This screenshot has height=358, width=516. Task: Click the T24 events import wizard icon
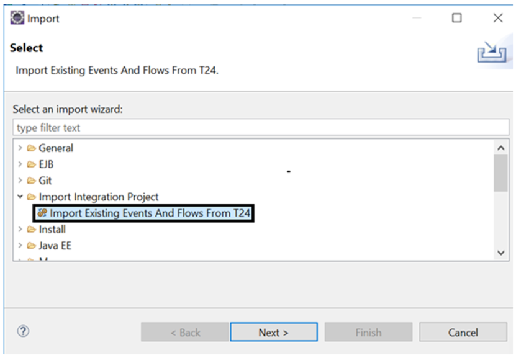(x=42, y=213)
